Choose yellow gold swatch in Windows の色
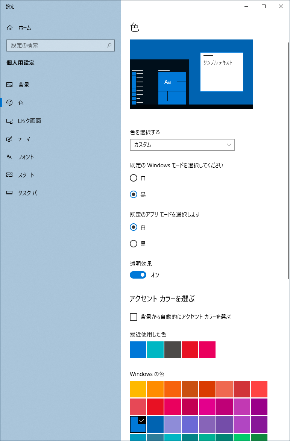The height and width of the screenshot is (441, 290). click(x=138, y=389)
